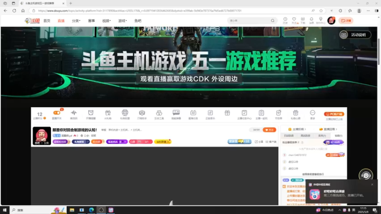Open the Windows Start menu
The height and width of the screenshot is (214, 381).
[4, 210]
